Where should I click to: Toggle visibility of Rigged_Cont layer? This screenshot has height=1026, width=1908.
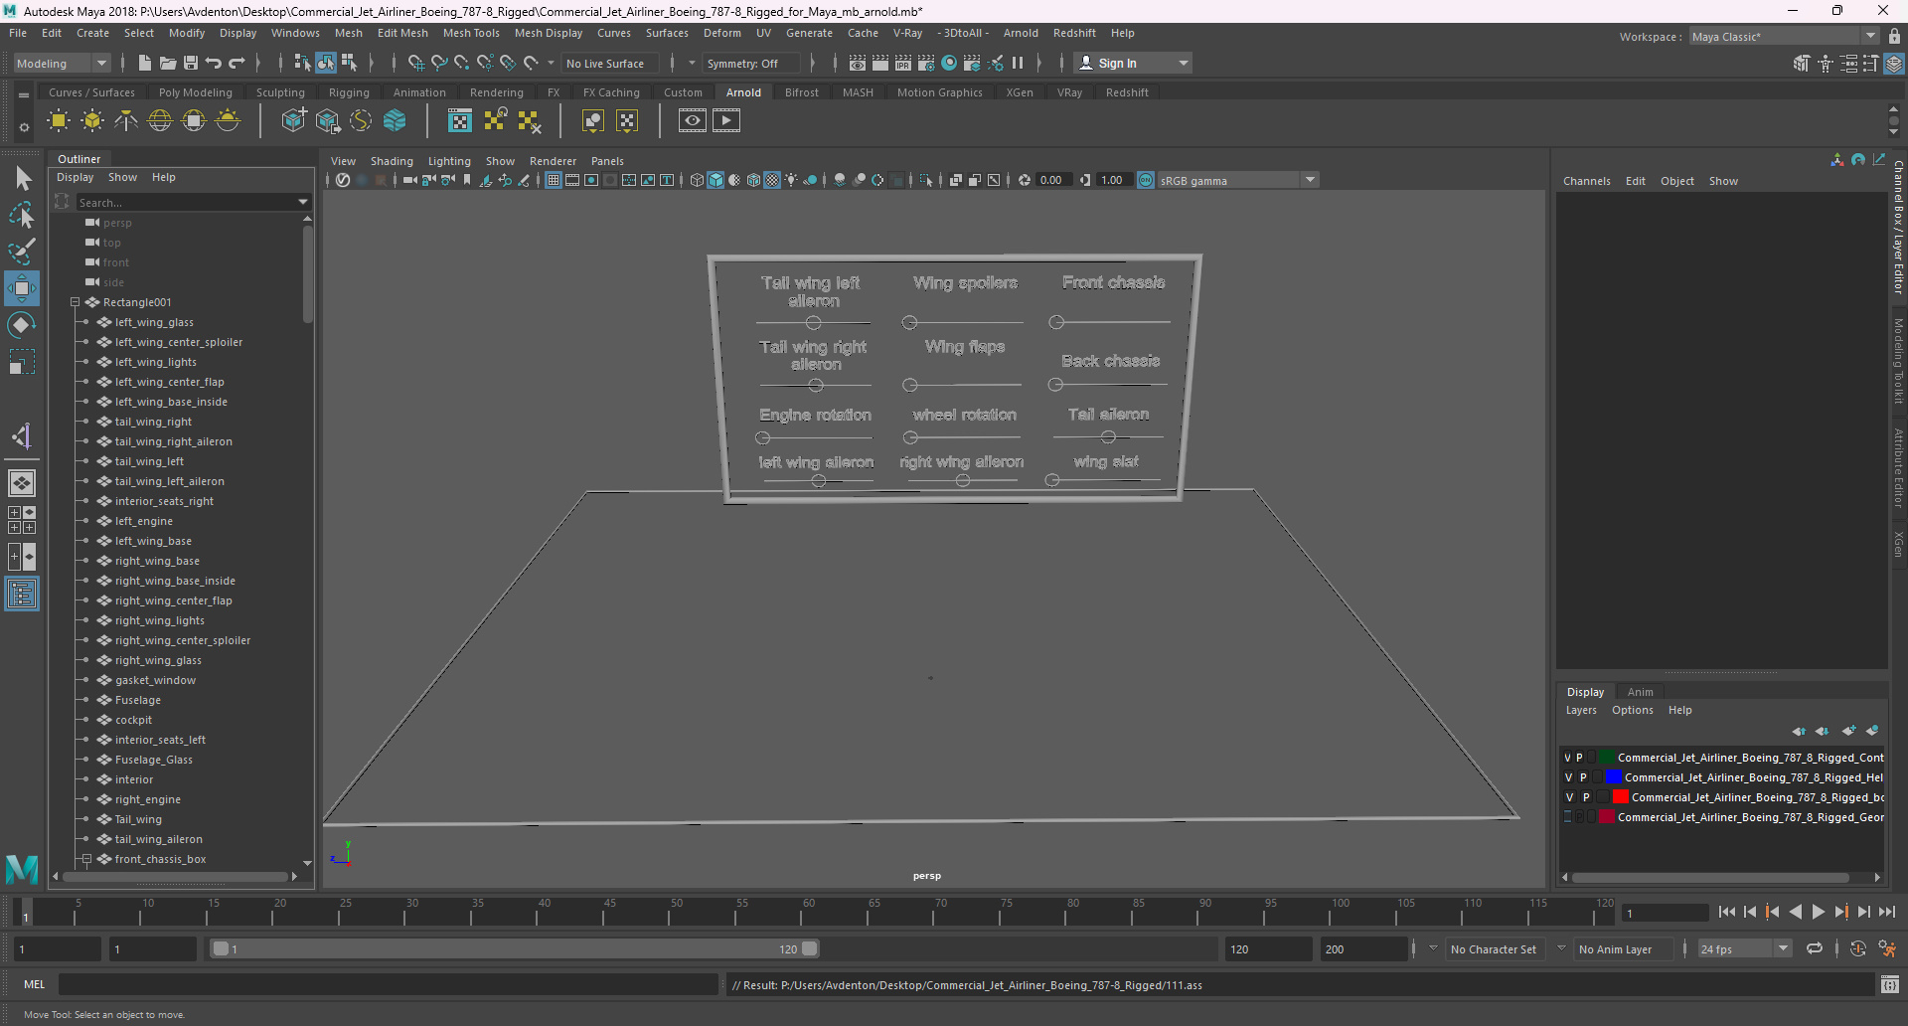(1568, 758)
